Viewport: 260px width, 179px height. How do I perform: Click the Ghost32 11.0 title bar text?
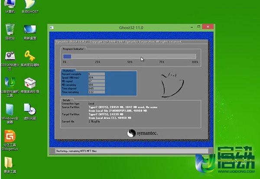tap(131, 28)
